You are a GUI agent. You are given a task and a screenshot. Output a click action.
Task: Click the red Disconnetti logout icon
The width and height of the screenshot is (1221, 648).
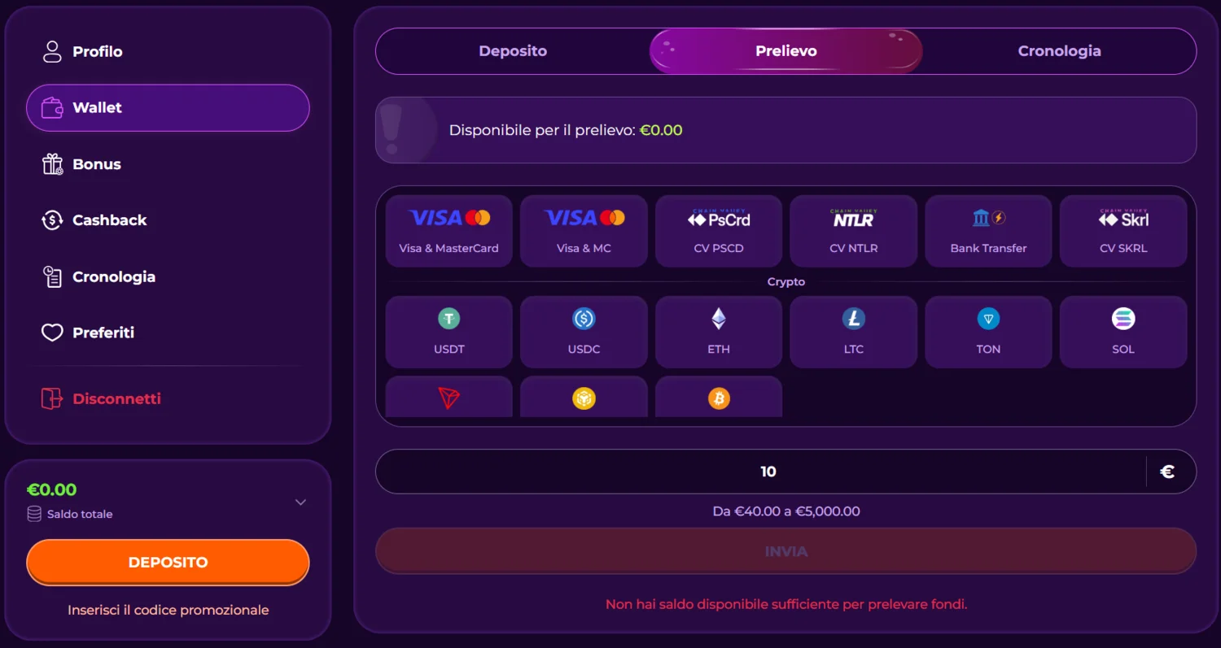point(51,398)
